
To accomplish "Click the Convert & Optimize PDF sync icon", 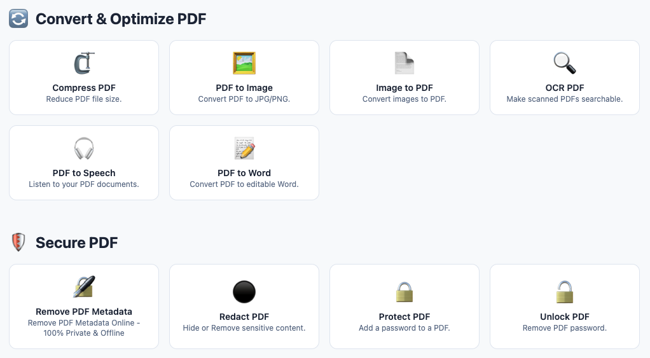I will point(18,18).
